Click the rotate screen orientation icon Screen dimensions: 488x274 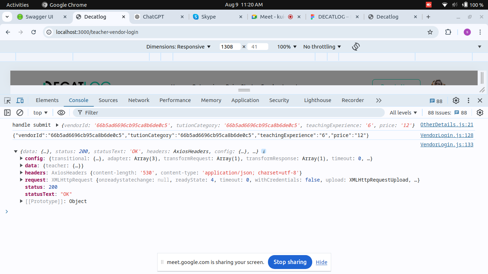(355, 47)
